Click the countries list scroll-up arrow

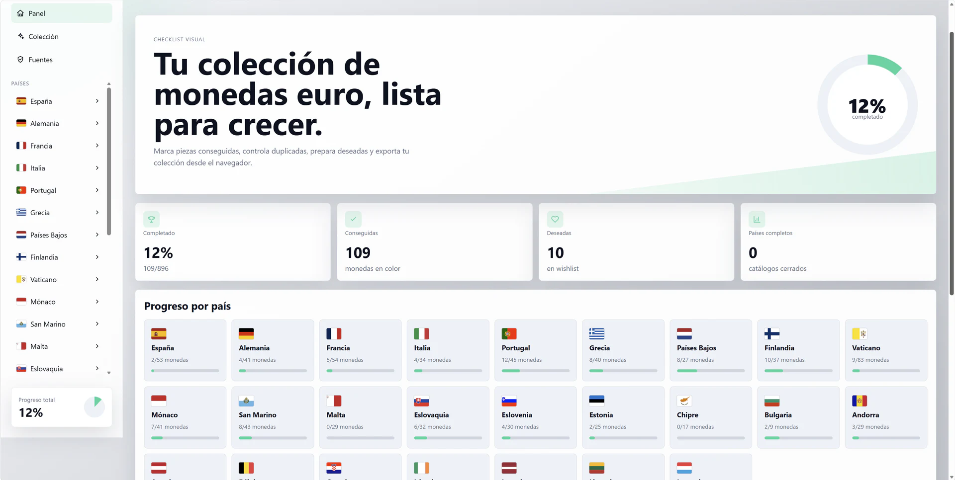(x=109, y=83)
